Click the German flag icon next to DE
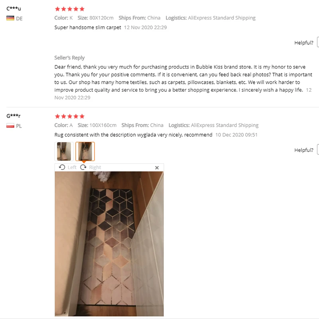Image resolution: width=319 pixels, height=319 pixels. pos(10,18)
